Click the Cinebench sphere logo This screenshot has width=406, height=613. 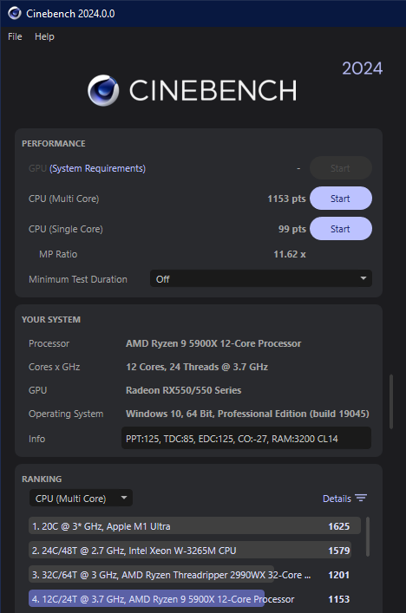[103, 90]
